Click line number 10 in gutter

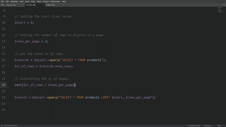(3, 23)
